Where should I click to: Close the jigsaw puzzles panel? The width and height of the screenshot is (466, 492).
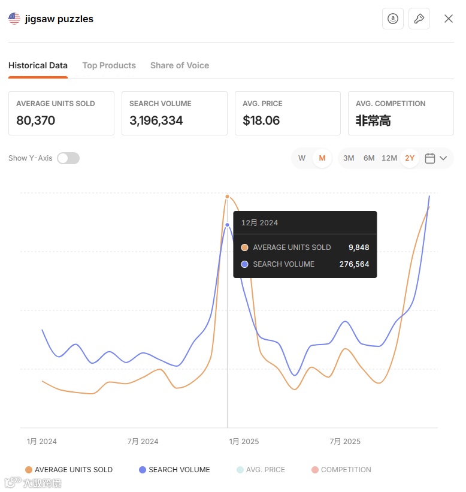point(449,19)
